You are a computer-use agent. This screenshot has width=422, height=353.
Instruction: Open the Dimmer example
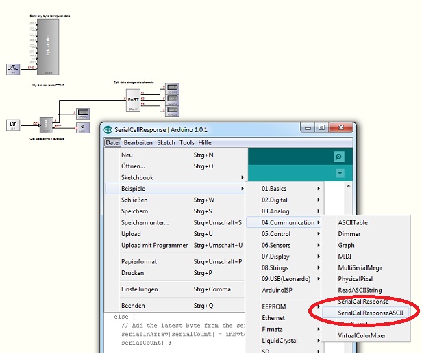[366, 234]
